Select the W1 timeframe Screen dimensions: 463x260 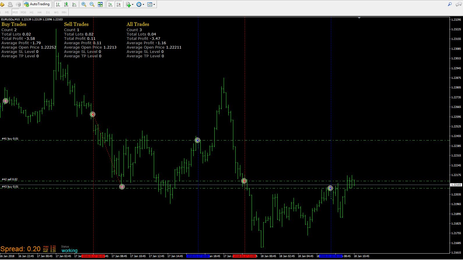(56, 12)
